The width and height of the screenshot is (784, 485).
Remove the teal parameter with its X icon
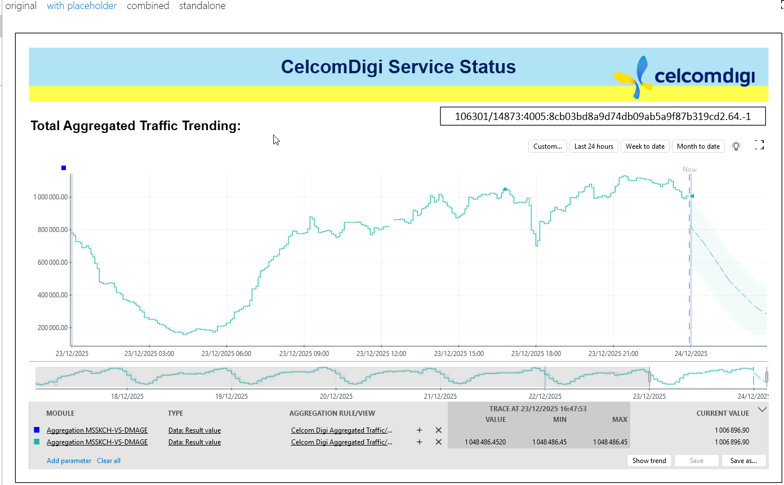[x=438, y=442]
